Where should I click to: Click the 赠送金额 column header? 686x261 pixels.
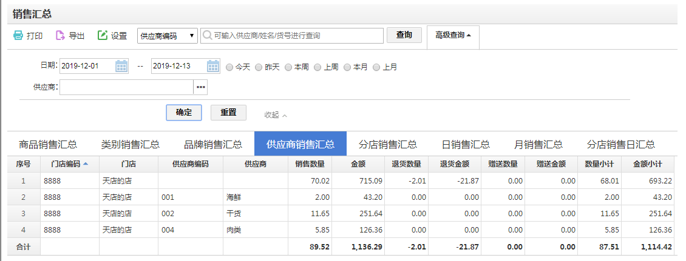(551, 164)
